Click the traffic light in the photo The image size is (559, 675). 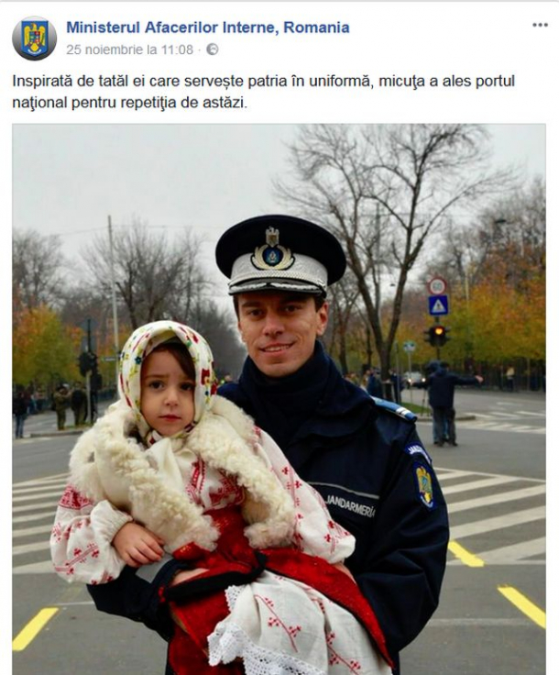(438, 335)
